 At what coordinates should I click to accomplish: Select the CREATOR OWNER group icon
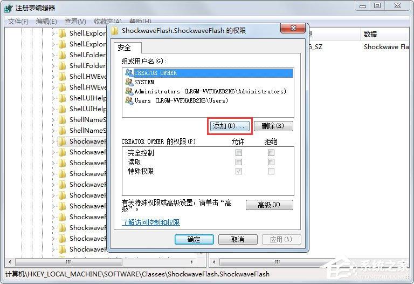[x=129, y=72]
